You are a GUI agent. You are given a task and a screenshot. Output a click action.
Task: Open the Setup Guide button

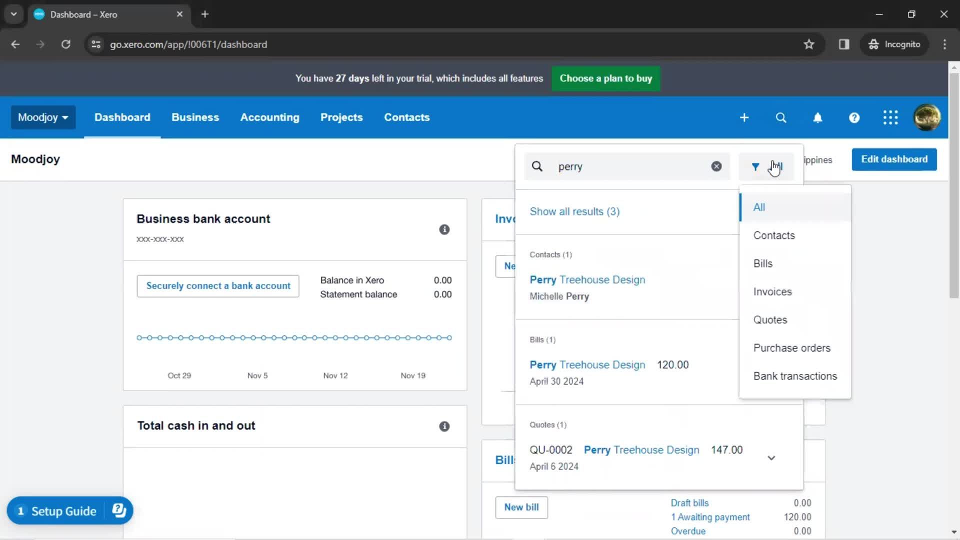tap(70, 510)
